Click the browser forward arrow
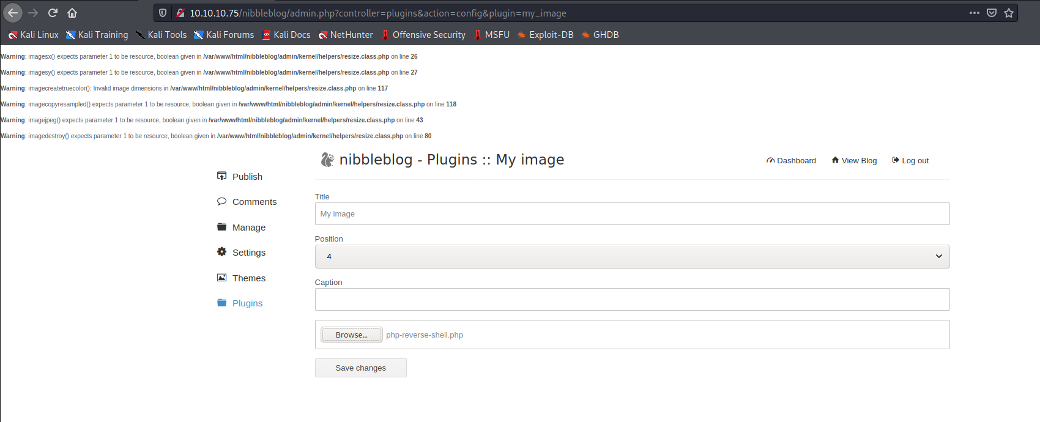Viewport: 1040px width, 422px height. pyautogui.click(x=33, y=13)
